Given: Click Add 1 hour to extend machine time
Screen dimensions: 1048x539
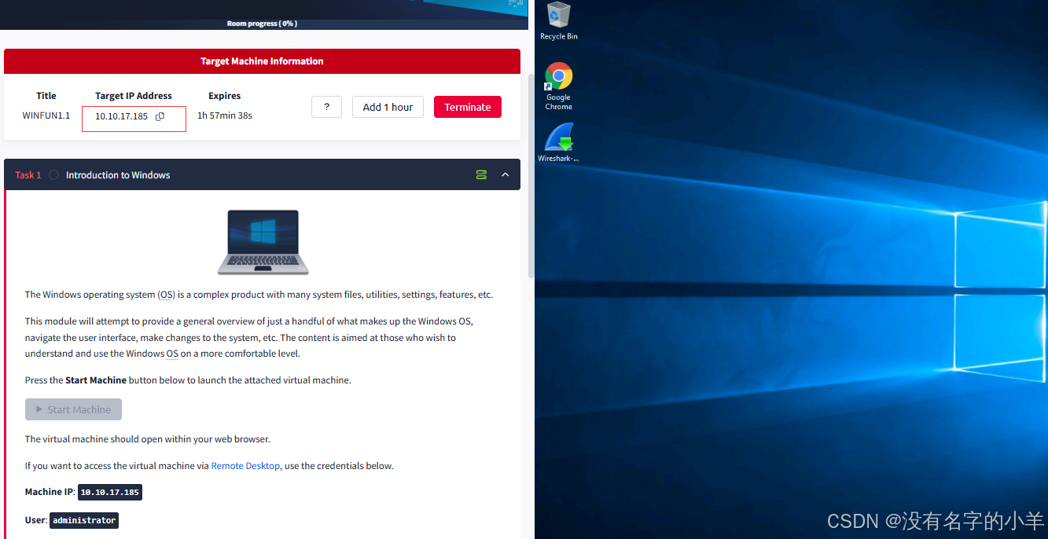Looking at the screenshot, I should click(x=388, y=107).
